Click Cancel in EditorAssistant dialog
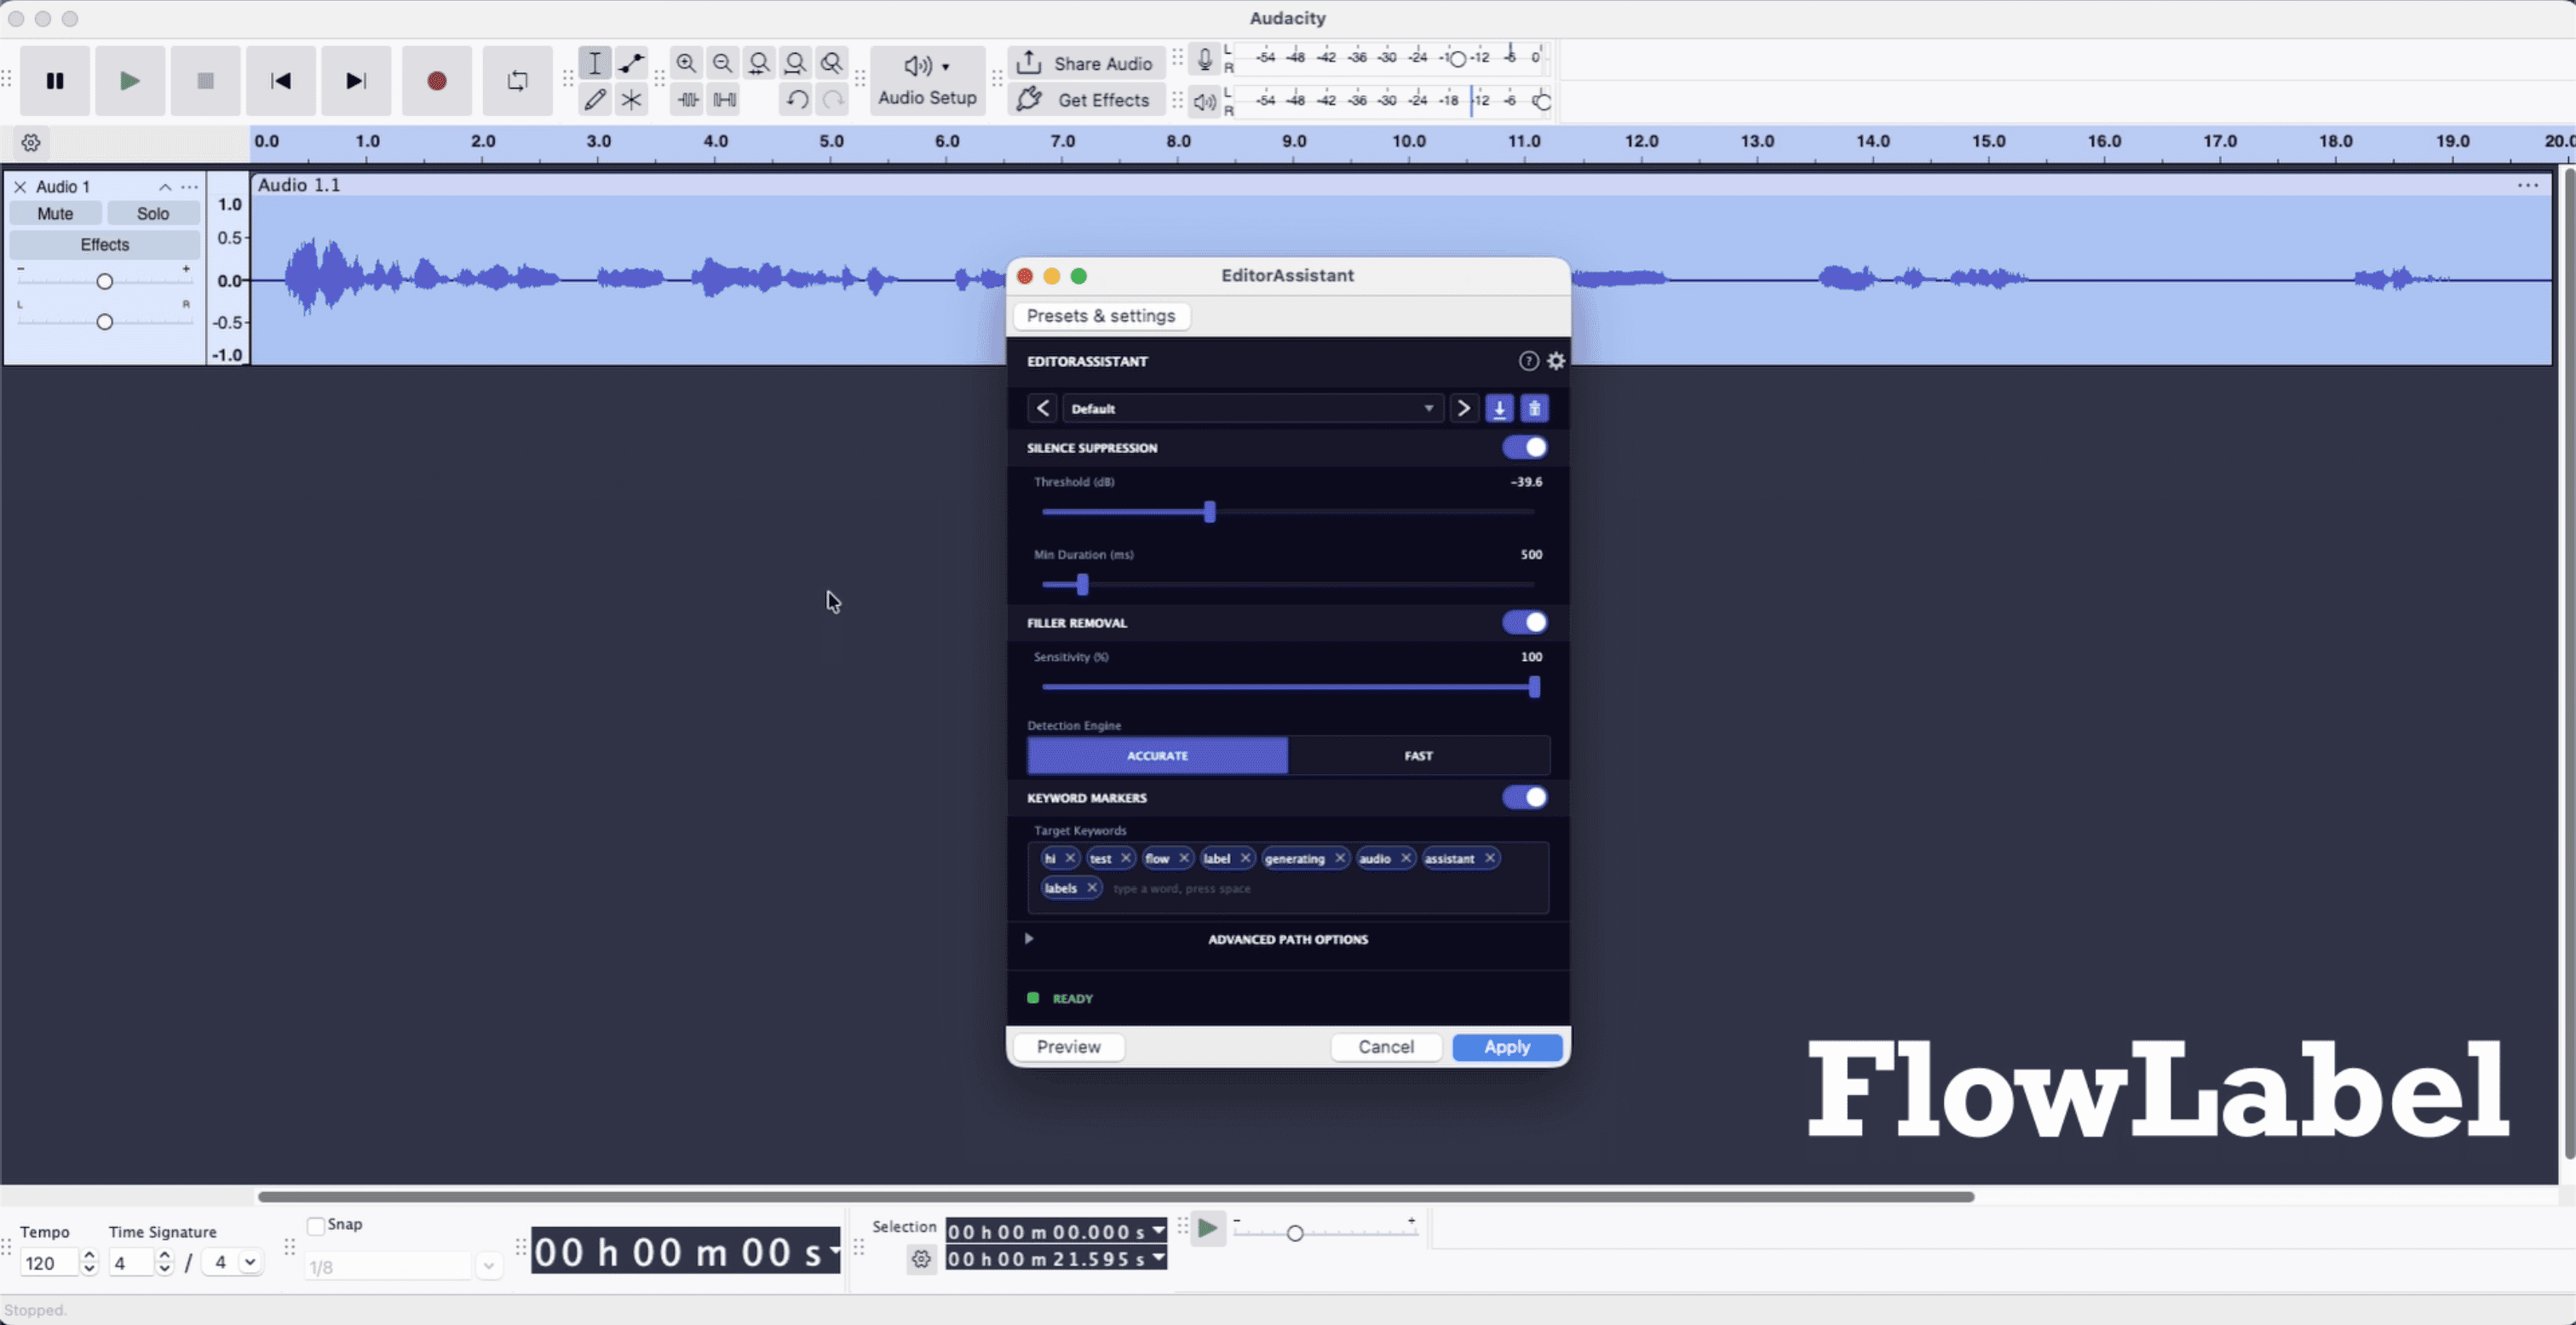The width and height of the screenshot is (2576, 1325). pyautogui.click(x=1386, y=1047)
